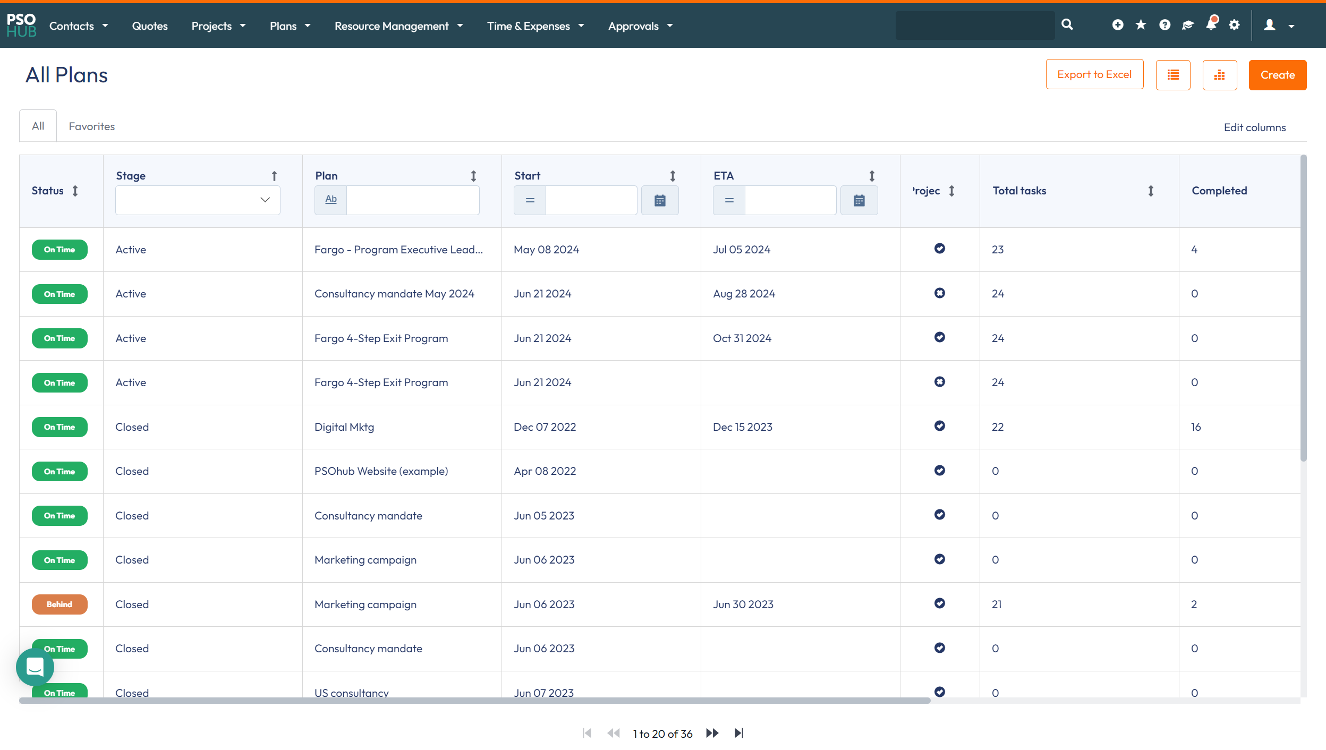
Task: Switch to list view icon button
Action: [1173, 75]
